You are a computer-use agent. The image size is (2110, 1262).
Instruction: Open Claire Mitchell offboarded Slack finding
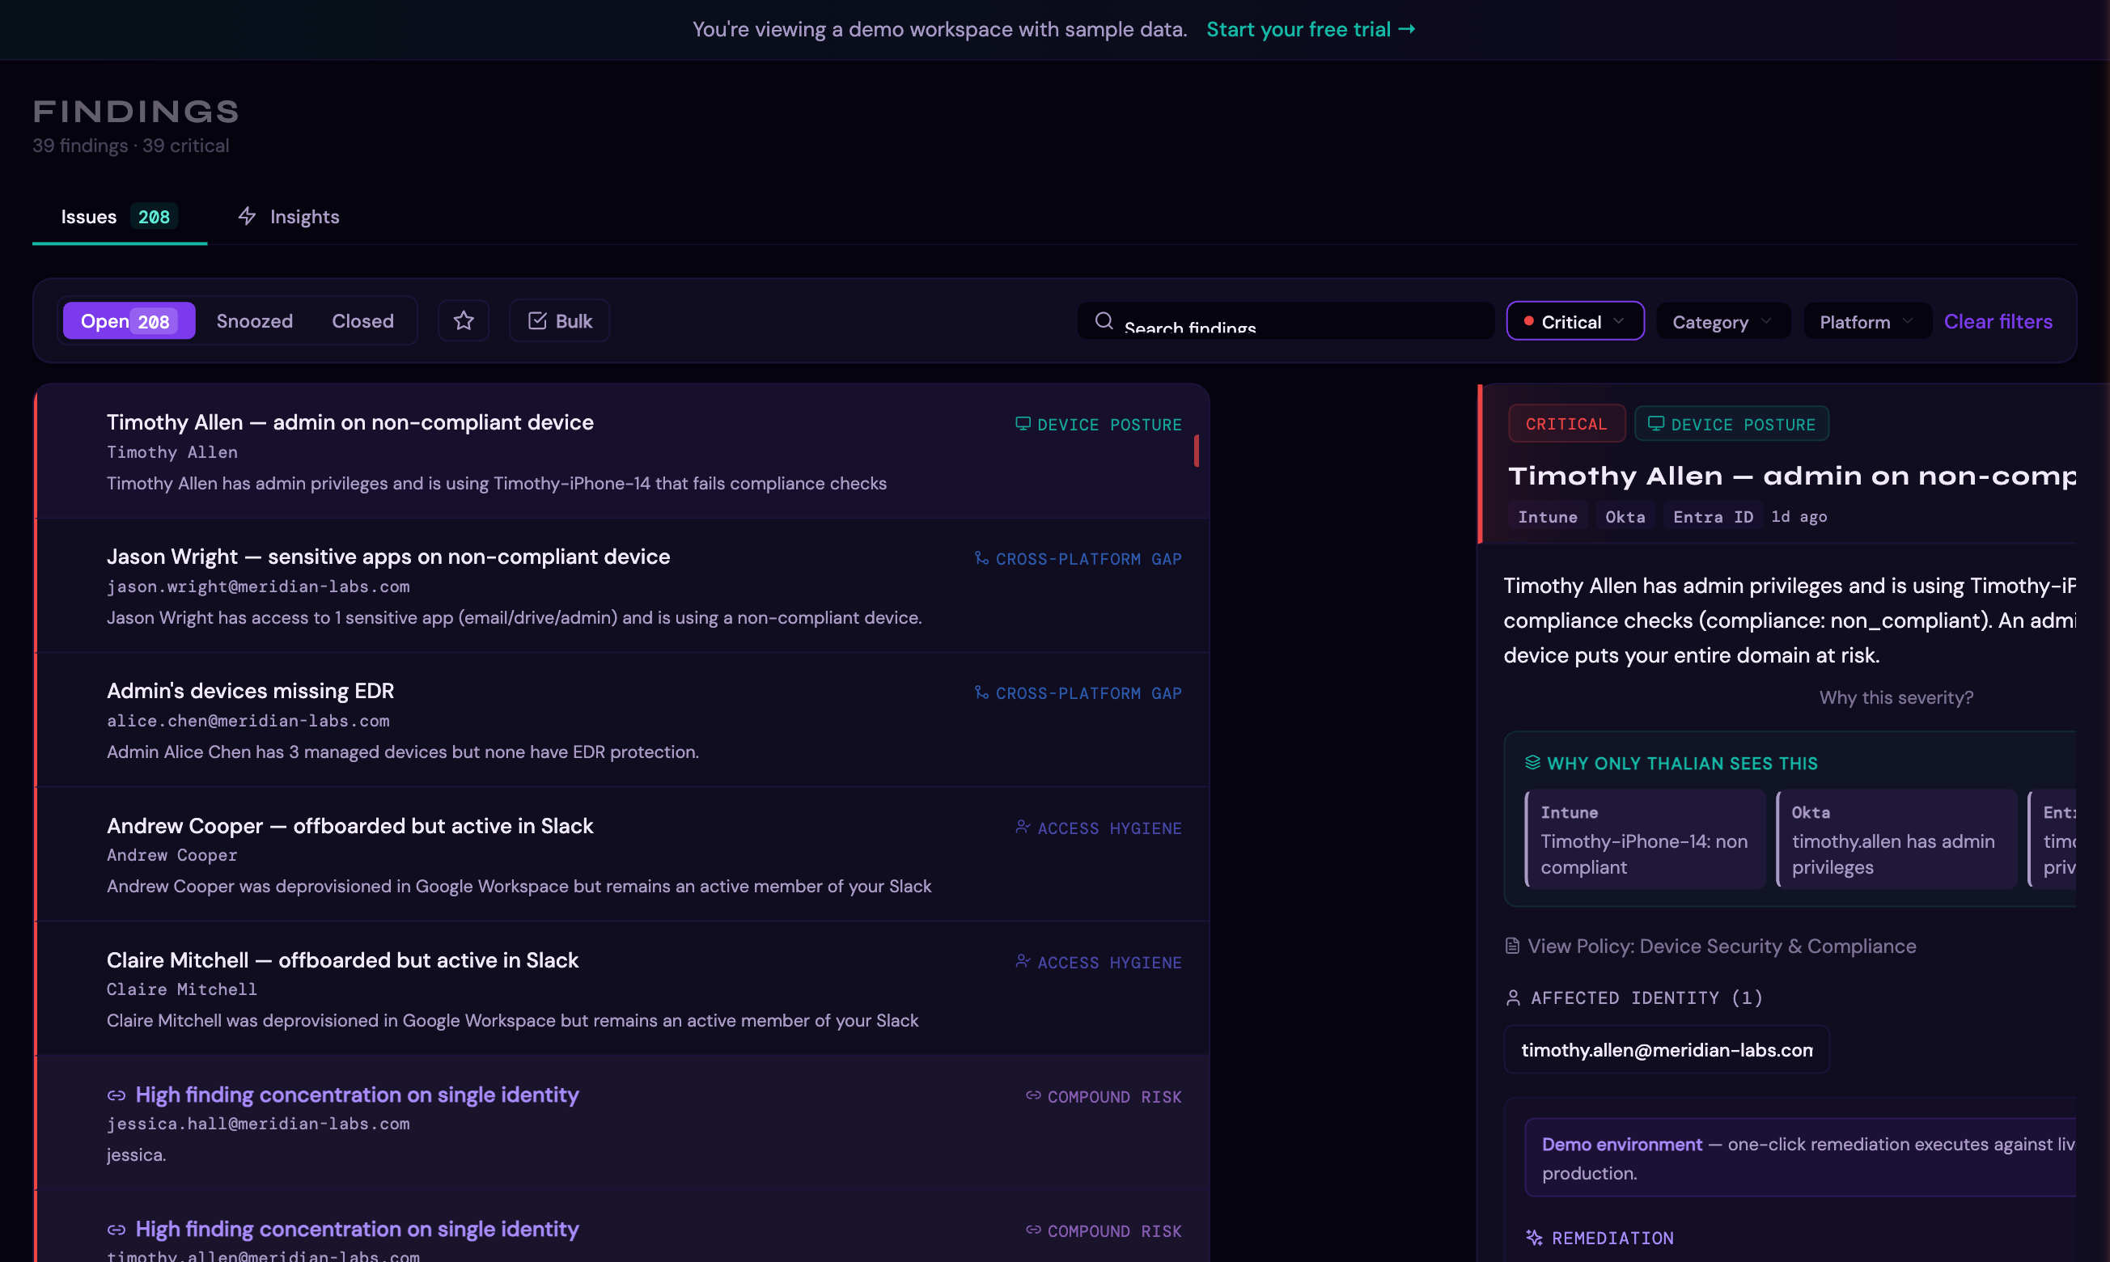coord(621,989)
